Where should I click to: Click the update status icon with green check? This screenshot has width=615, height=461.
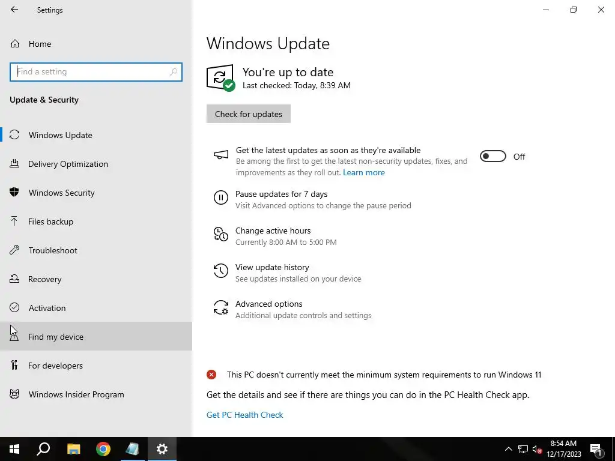221,77
